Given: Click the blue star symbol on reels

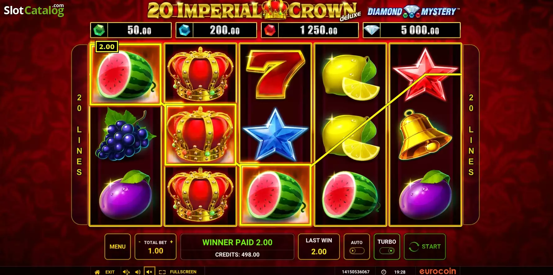Looking at the screenshot, I should [x=275, y=134].
